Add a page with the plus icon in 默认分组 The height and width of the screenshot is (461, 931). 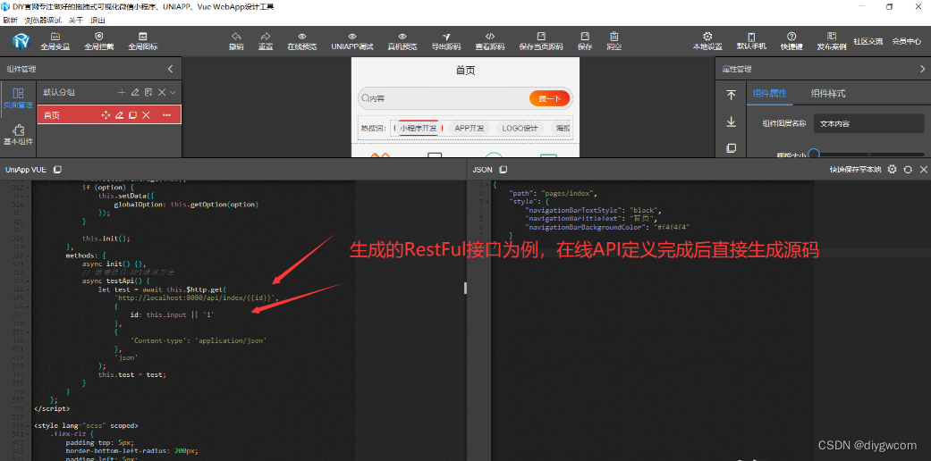(x=121, y=92)
